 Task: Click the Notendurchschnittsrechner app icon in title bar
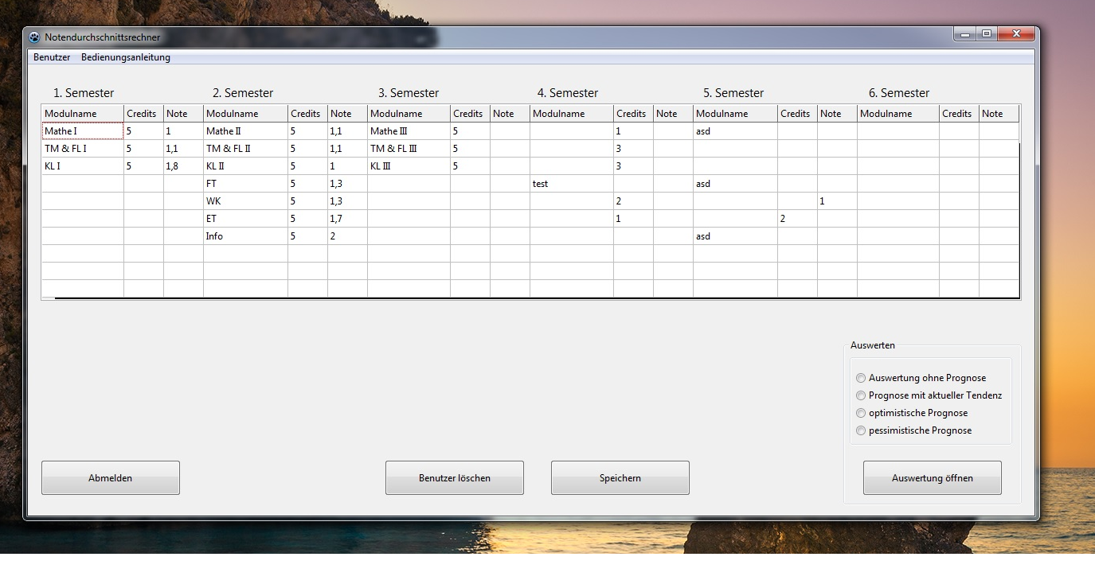34,37
